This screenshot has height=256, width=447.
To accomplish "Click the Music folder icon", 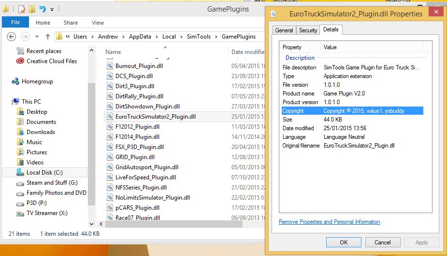I will tap(20, 142).
